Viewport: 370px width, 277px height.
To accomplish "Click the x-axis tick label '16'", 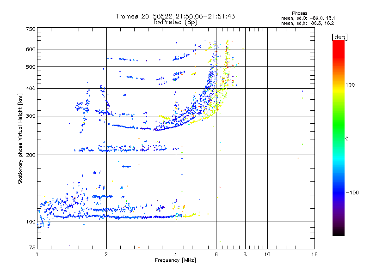I will pyautogui.click(x=314, y=254).
